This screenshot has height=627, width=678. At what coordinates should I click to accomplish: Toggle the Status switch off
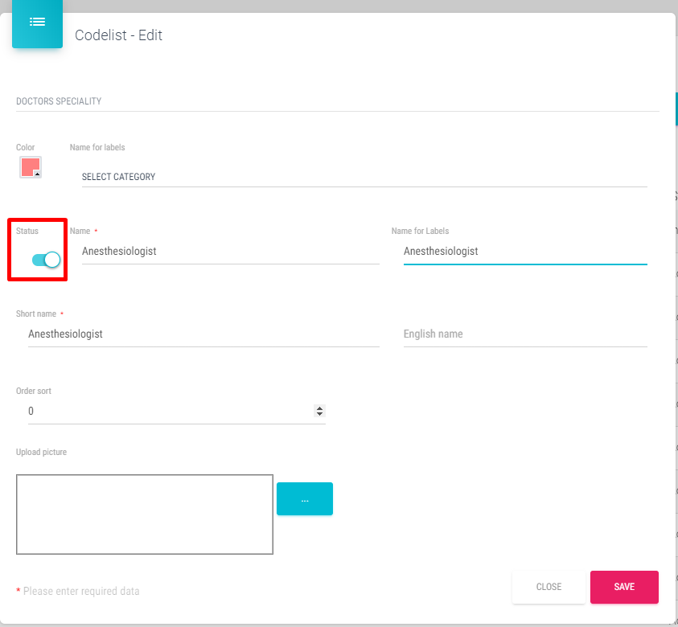(46, 260)
